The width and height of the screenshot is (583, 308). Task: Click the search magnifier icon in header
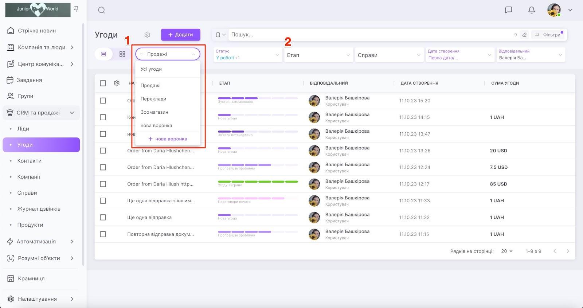pos(102,10)
